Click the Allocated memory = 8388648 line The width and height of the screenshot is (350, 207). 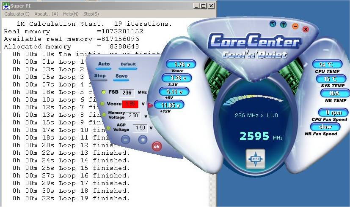pos(72,47)
